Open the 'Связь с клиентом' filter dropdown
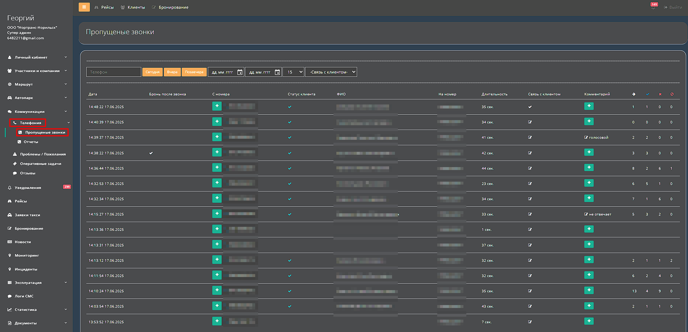Image resolution: width=688 pixels, height=332 pixels. [331, 72]
